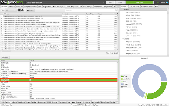Open the Pagination tab
This screenshot has width=169, height=106.
(x=108, y=7)
